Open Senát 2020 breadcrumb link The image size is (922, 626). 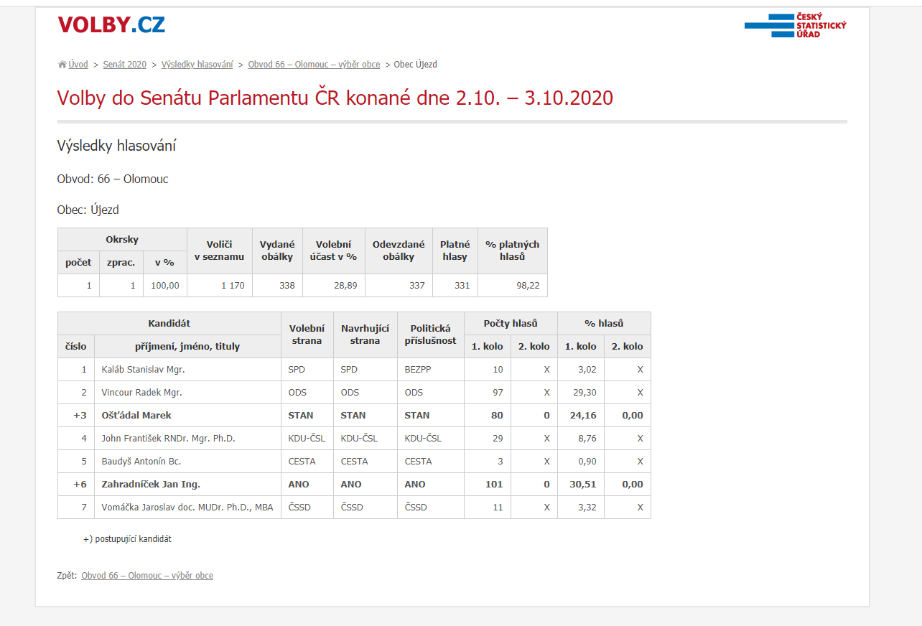tap(124, 65)
